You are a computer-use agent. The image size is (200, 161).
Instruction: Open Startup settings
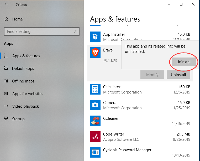click(18, 119)
